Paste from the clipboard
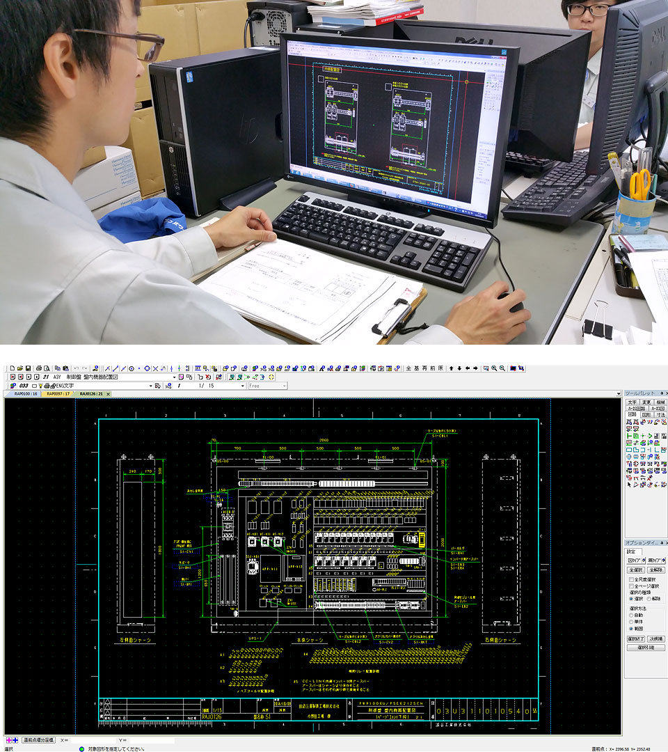 coord(65,368)
